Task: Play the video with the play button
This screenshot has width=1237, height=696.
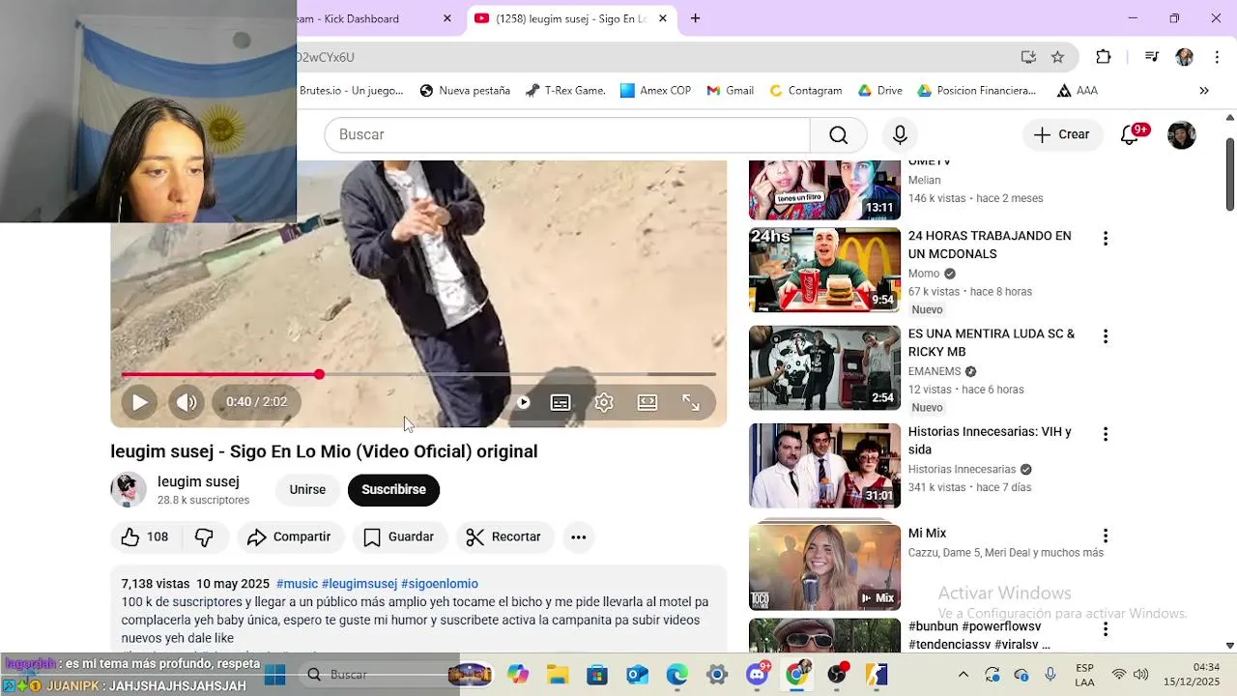Action: pos(139,402)
